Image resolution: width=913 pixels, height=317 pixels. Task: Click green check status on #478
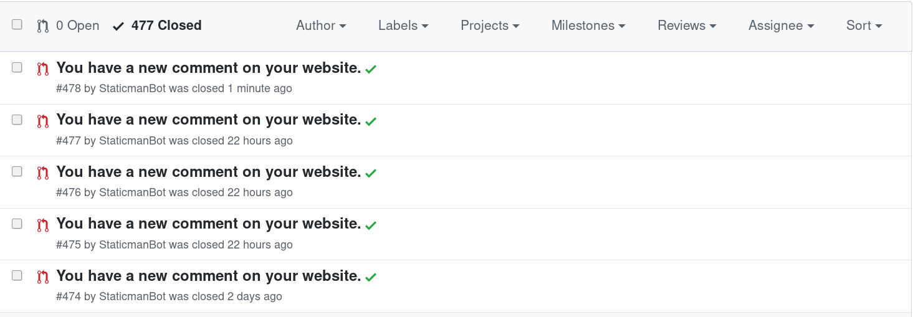tap(371, 70)
